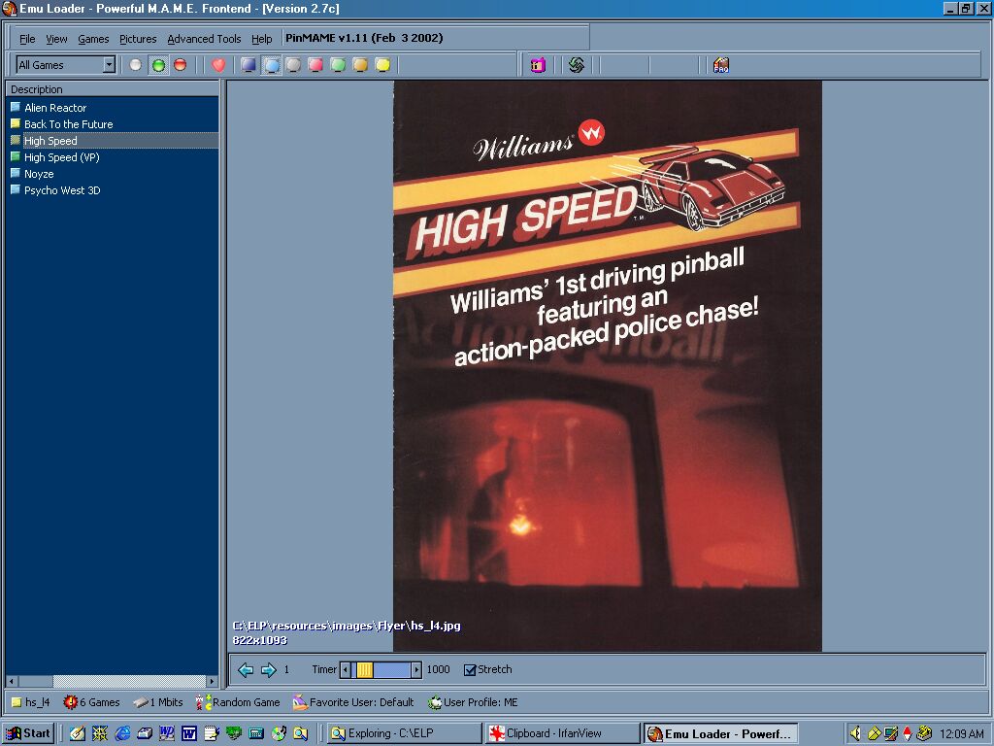Click the red sphere filter icon
The height and width of the screenshot is (746, 994).
[181, 65]
